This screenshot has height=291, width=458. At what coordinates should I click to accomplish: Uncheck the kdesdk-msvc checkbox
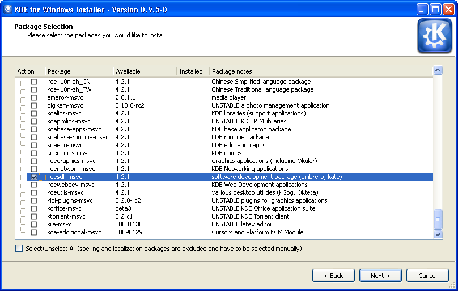34,177
